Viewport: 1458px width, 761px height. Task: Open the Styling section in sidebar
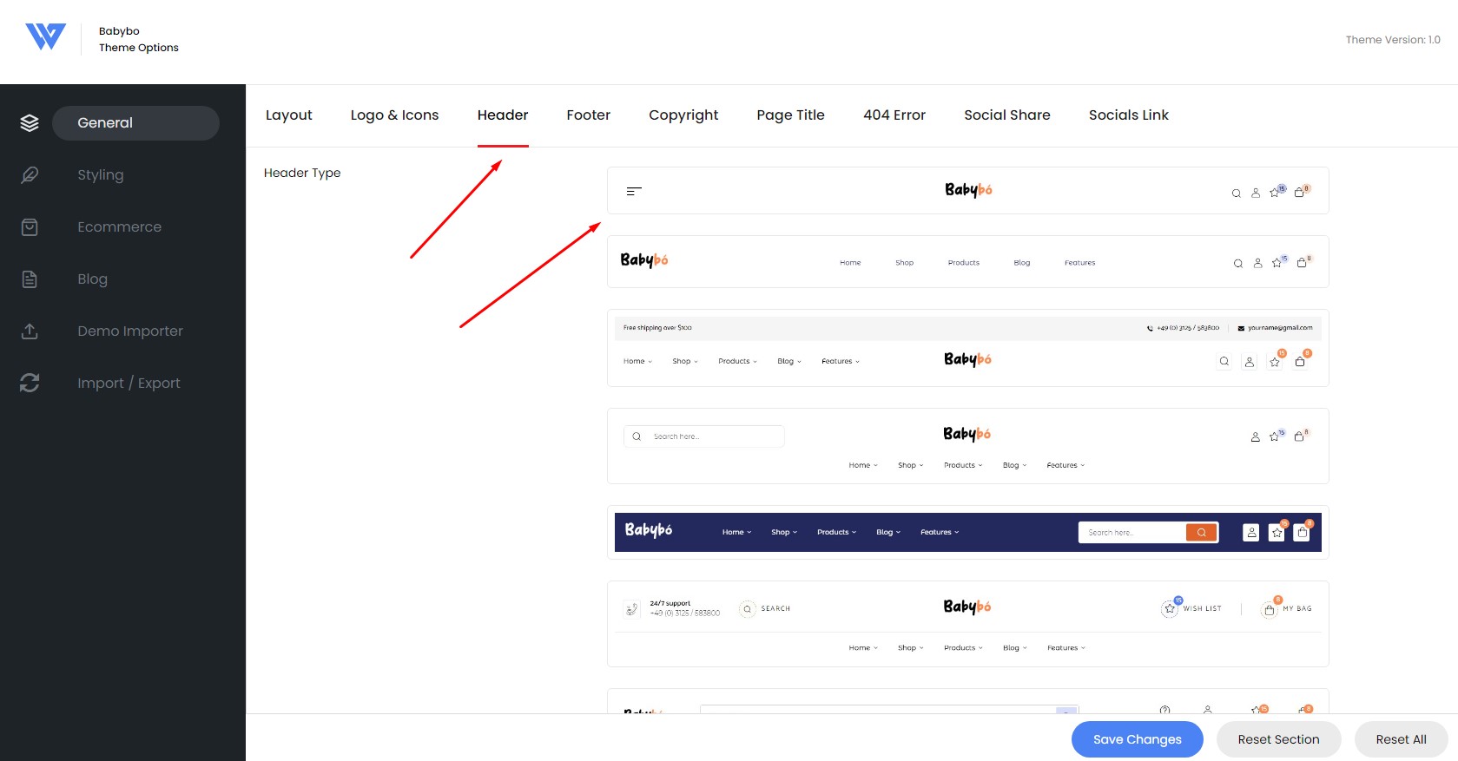[x=101, y=175]
